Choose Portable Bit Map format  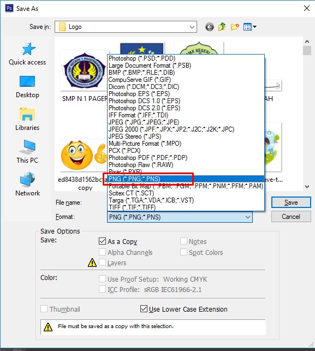(186, 186)
